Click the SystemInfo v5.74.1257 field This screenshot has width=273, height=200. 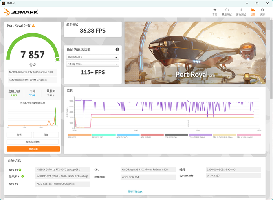point(233,176)
